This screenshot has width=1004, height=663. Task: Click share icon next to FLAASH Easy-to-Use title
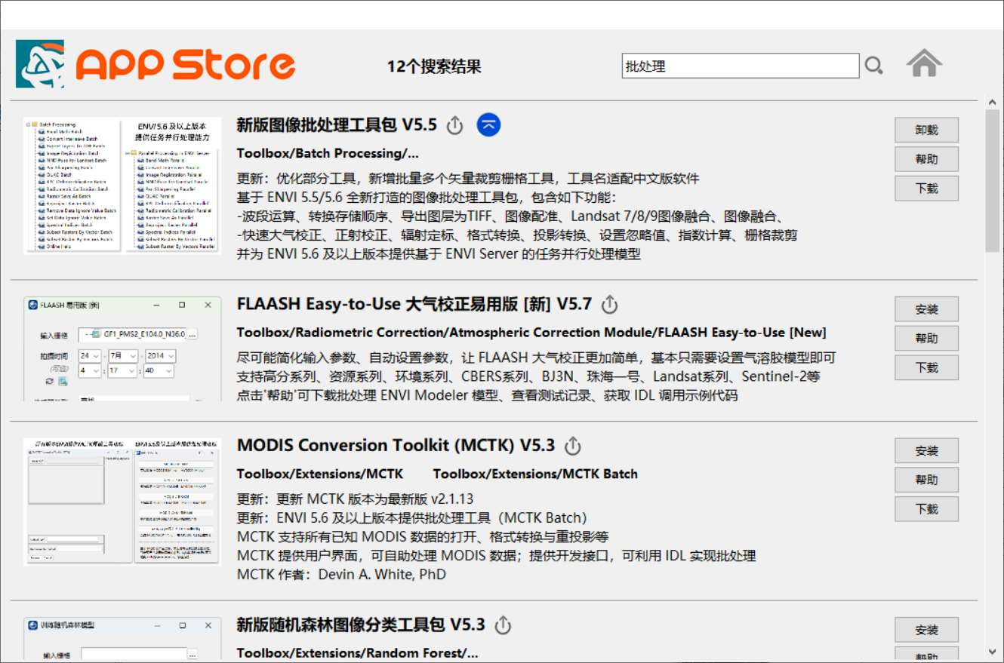[610, 305]
